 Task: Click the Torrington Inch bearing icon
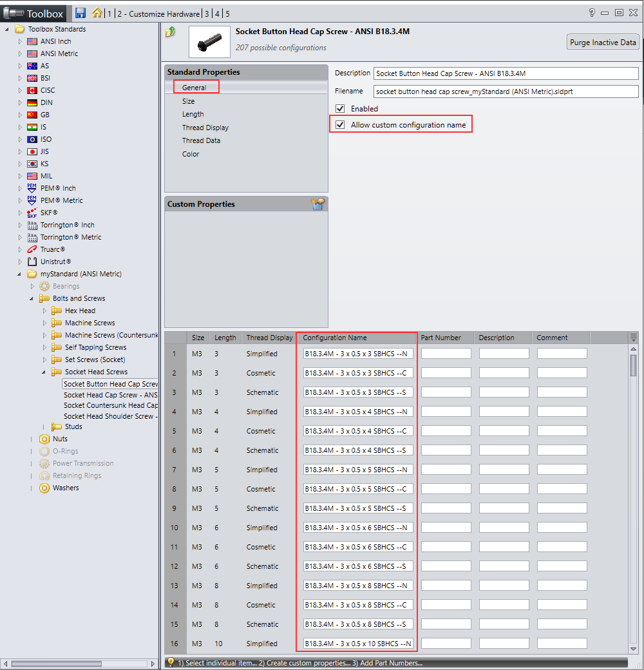pyautogui.click(x=32, y=225)
